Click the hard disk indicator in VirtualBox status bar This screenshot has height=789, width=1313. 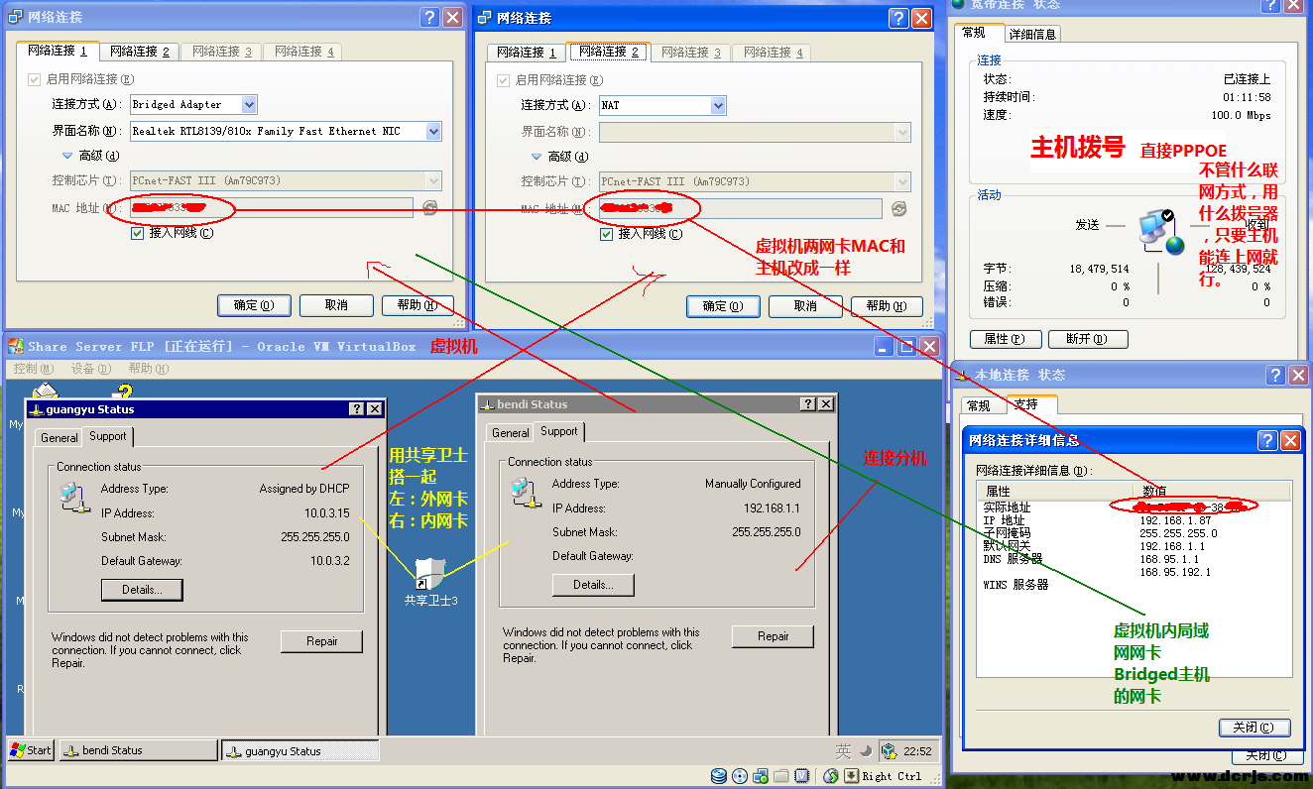tap(718, 776)
